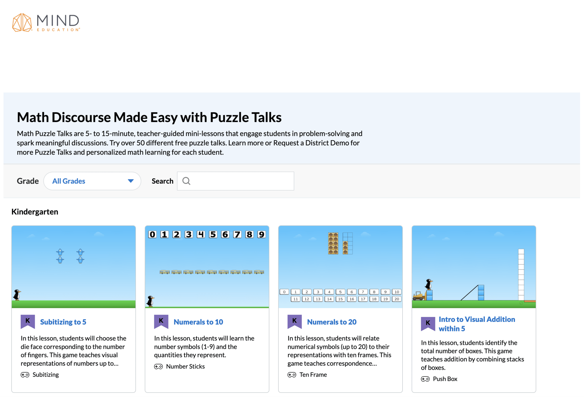Click the K badge on Subitizing to 5
Viewport: 584px width, 397px height.
pyautogui.click(x=28, y=321)
